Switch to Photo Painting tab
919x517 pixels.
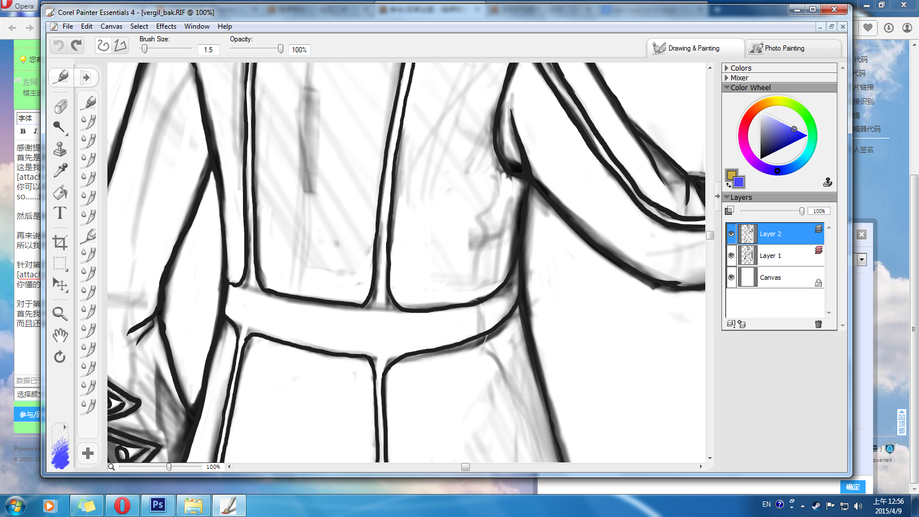(793, 48)
